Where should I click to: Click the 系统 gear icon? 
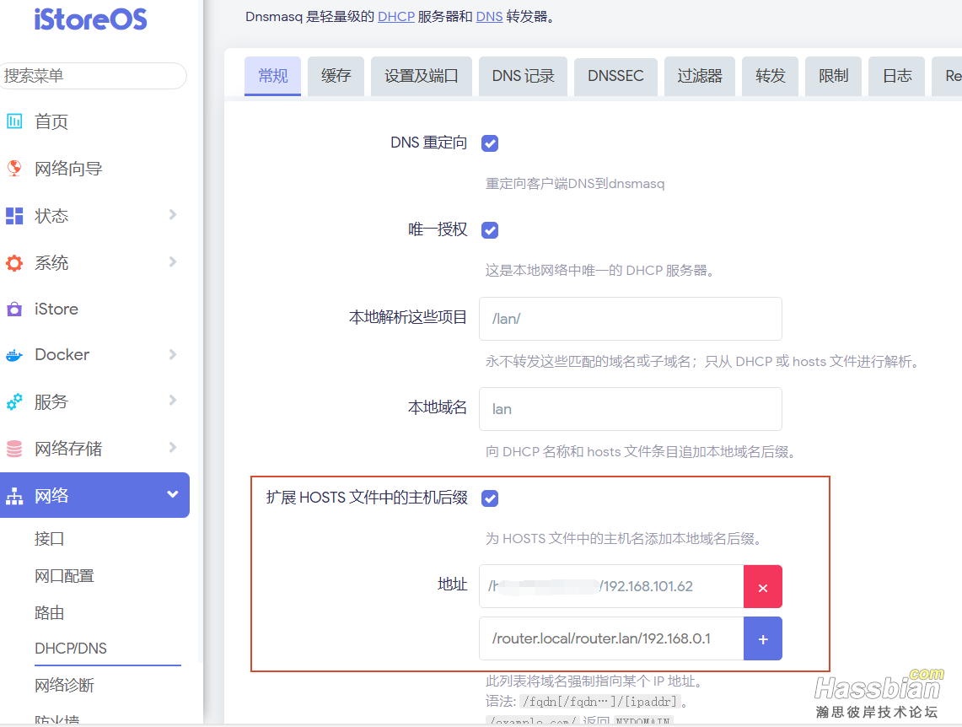point(14,263)
